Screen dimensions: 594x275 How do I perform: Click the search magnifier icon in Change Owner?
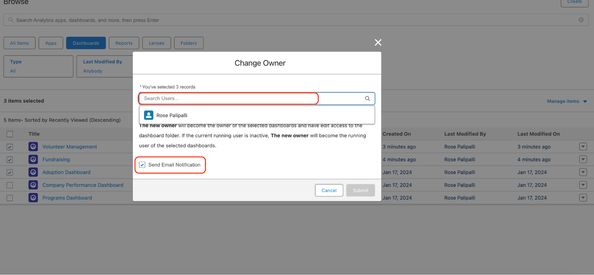pyautogui.click(x=367, y=98)
